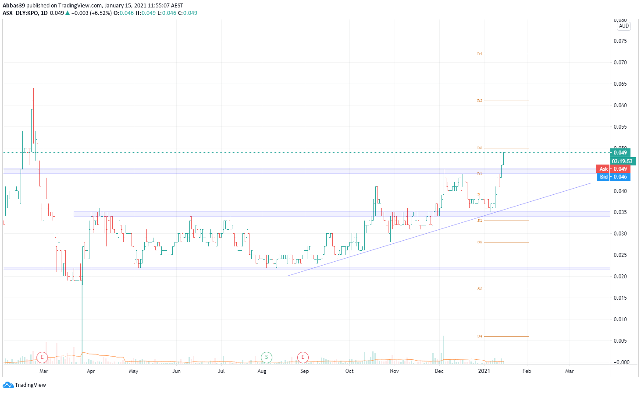The width and height of the screenshot is (641, 393).
Task: Click the S3 pivot level label
Action: [480, 289]
